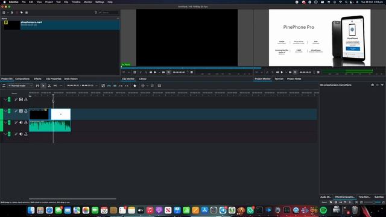Select the timeline selection arrow tool
The image size is (386, 217).
click(x=43, y=86)
